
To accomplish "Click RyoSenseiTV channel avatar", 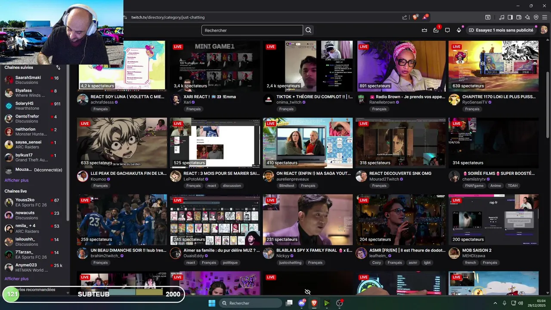I will pyautogui.click(x=454, y=99).
